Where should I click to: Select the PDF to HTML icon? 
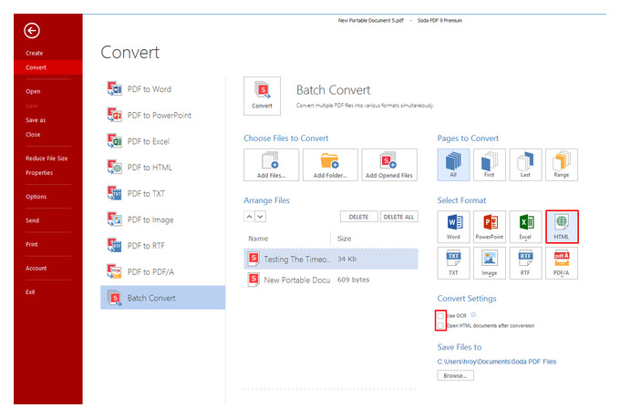[114, 168]
